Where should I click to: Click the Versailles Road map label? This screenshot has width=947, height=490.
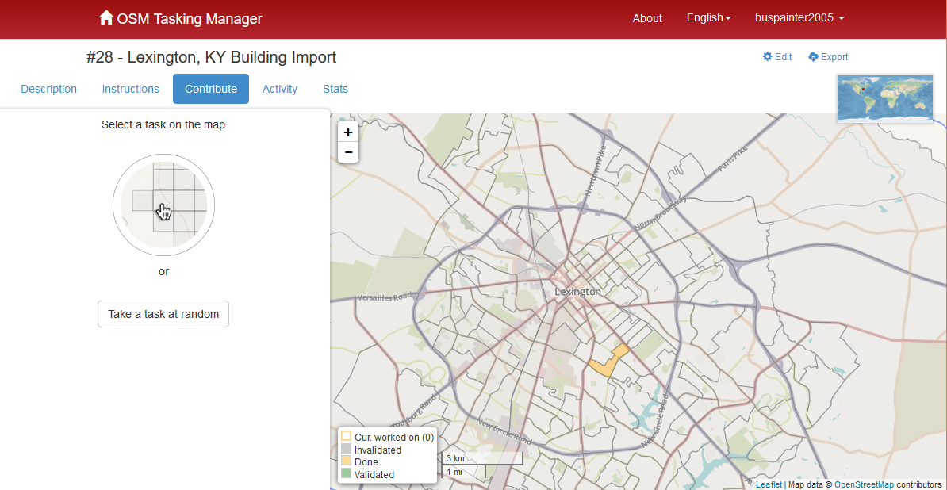tap(384, 297)
